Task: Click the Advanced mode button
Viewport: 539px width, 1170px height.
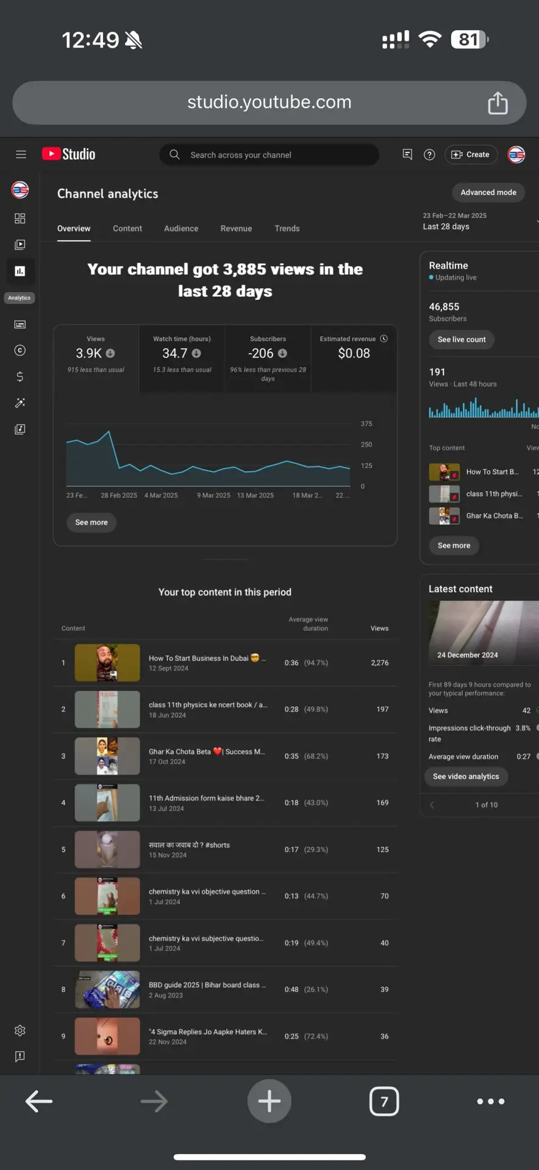Action: coord(488,193)
